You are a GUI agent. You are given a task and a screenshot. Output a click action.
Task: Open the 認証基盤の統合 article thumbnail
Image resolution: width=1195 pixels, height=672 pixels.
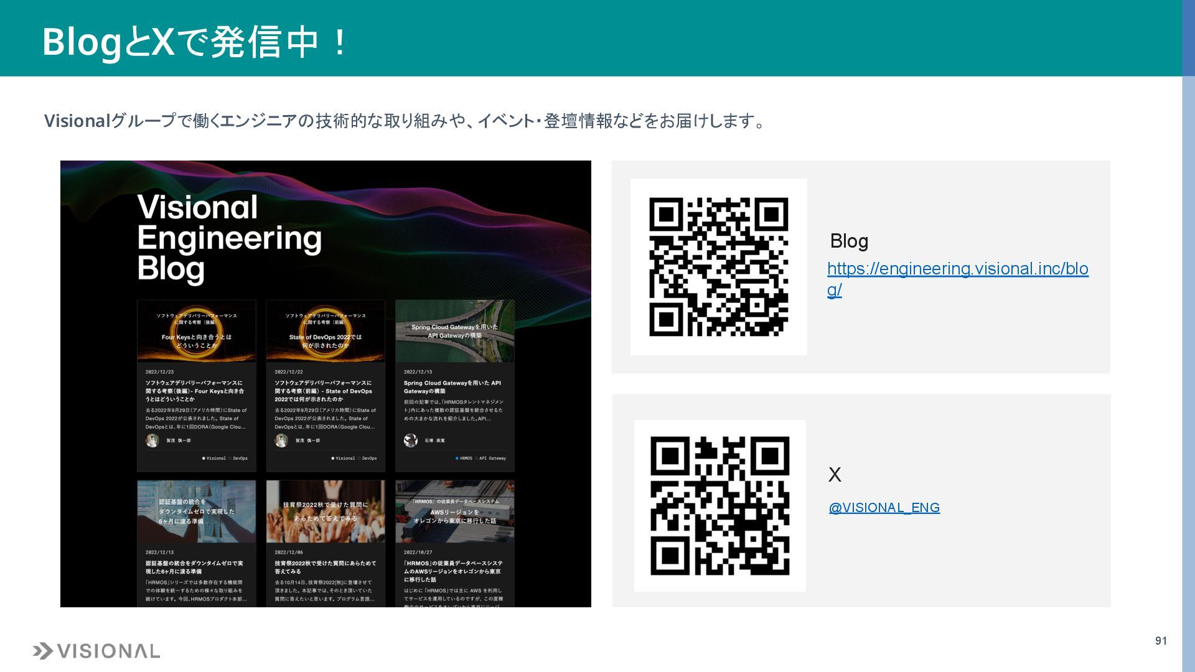click(197, 511)
